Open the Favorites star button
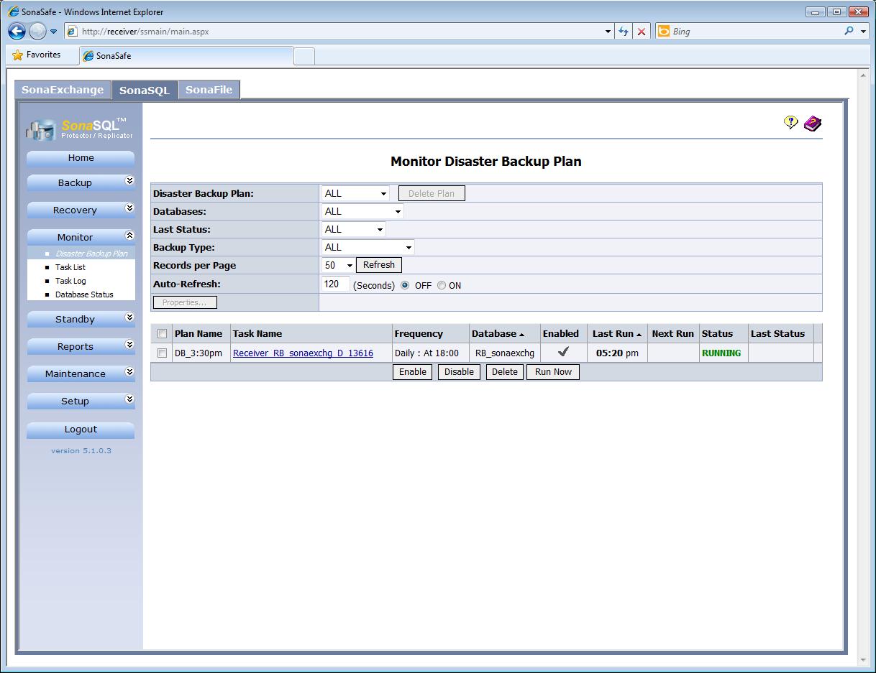876x673 pixels. (x=37, y=55)
